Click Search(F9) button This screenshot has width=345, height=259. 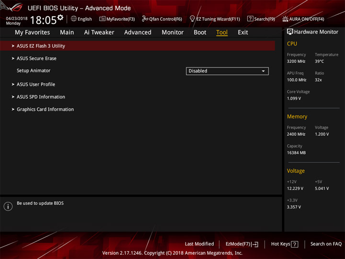coord(261,19)
